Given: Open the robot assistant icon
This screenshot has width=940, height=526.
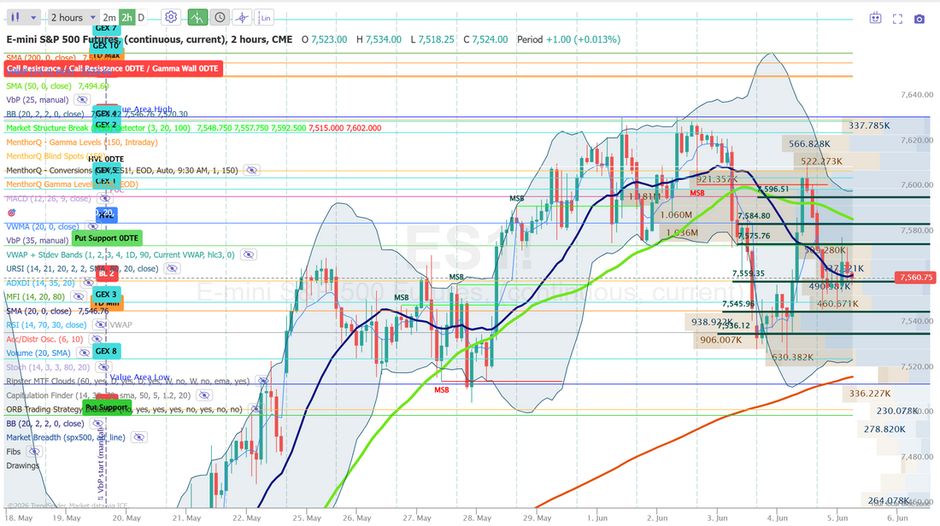Looking at the screenshot, I should (x=876, y=19).
